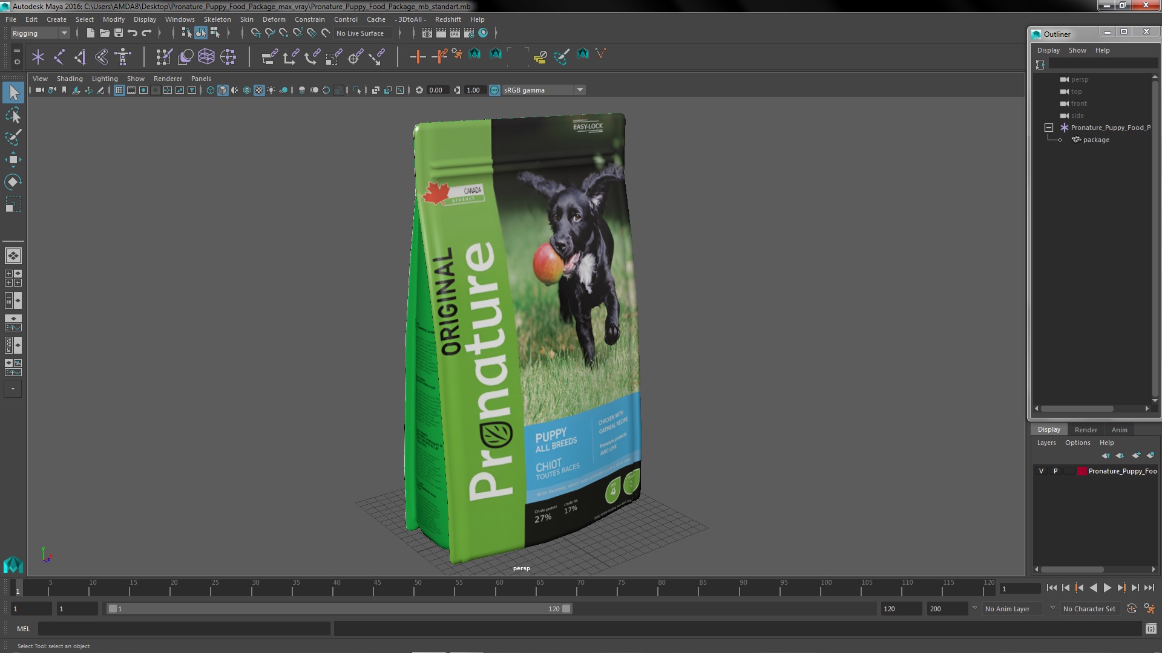Activate the Lasso Select tool

(x=13, y=115)
